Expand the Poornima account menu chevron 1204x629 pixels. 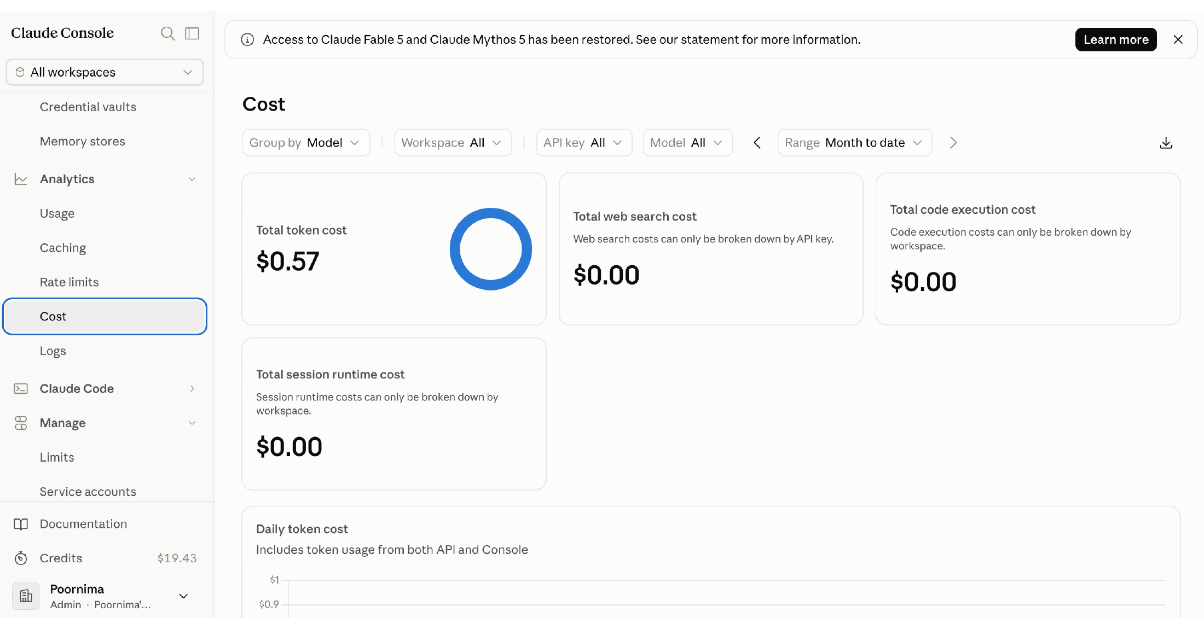pyautogui.click(x=184, y=596)
